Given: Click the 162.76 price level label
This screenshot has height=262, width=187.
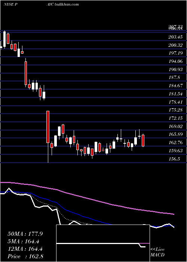Looking at the screenshot, I should 175,143.
